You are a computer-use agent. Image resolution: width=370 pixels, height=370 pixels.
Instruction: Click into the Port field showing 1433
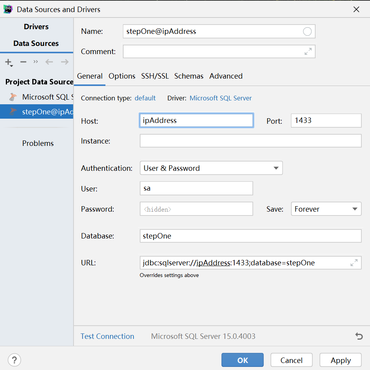click(326, 121)
